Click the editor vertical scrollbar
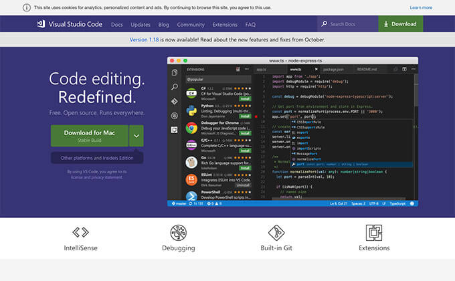 pos(416,90)
